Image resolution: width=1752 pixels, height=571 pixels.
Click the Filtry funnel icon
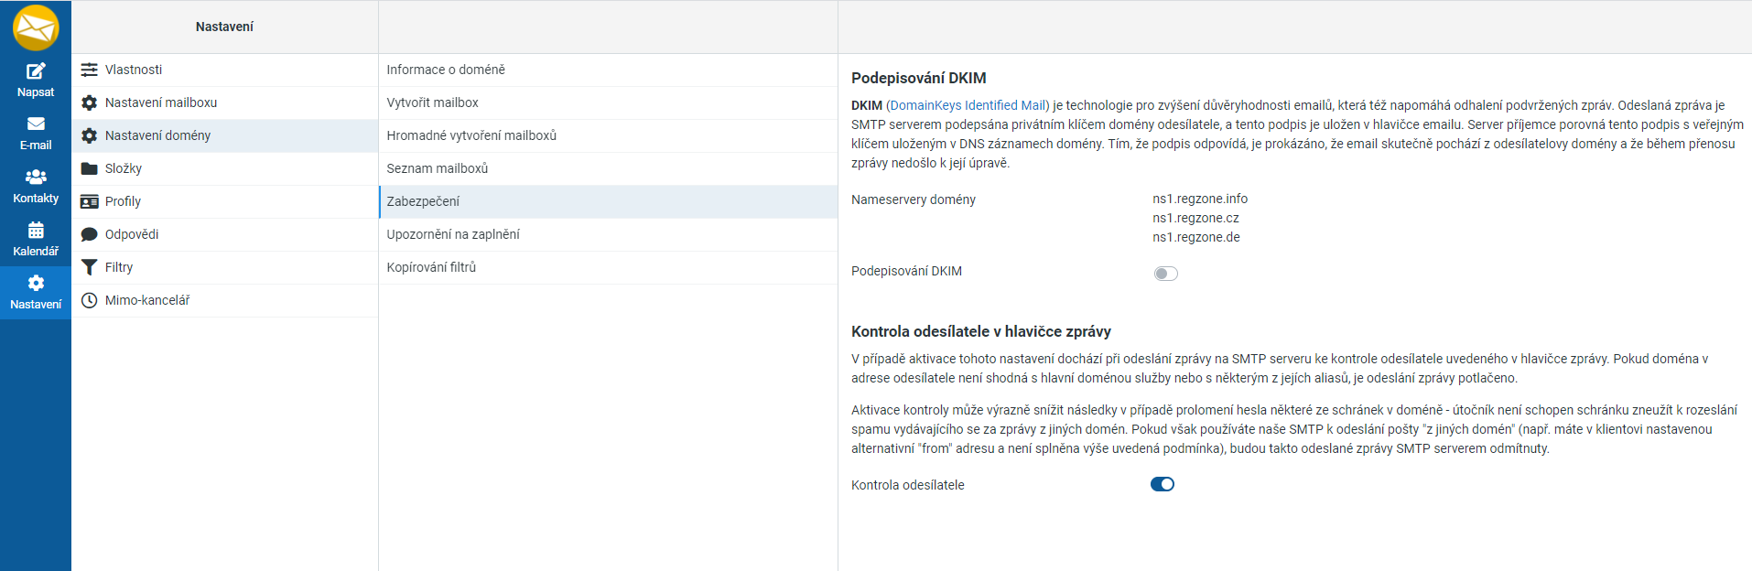pyautogui.click(x=89, y=267)
